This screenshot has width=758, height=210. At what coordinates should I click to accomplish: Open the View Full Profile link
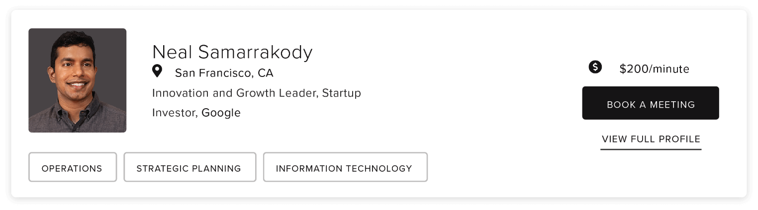(651, 139)
